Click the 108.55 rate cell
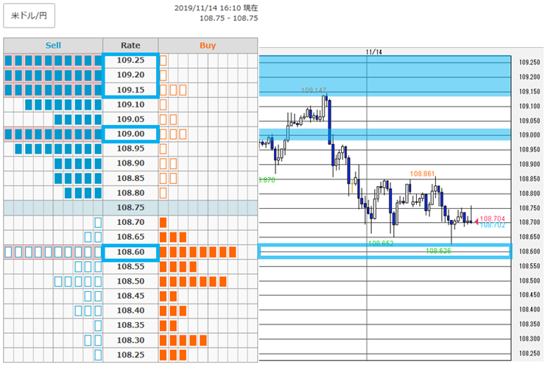The image size is (545, 367). coord(130,267)
